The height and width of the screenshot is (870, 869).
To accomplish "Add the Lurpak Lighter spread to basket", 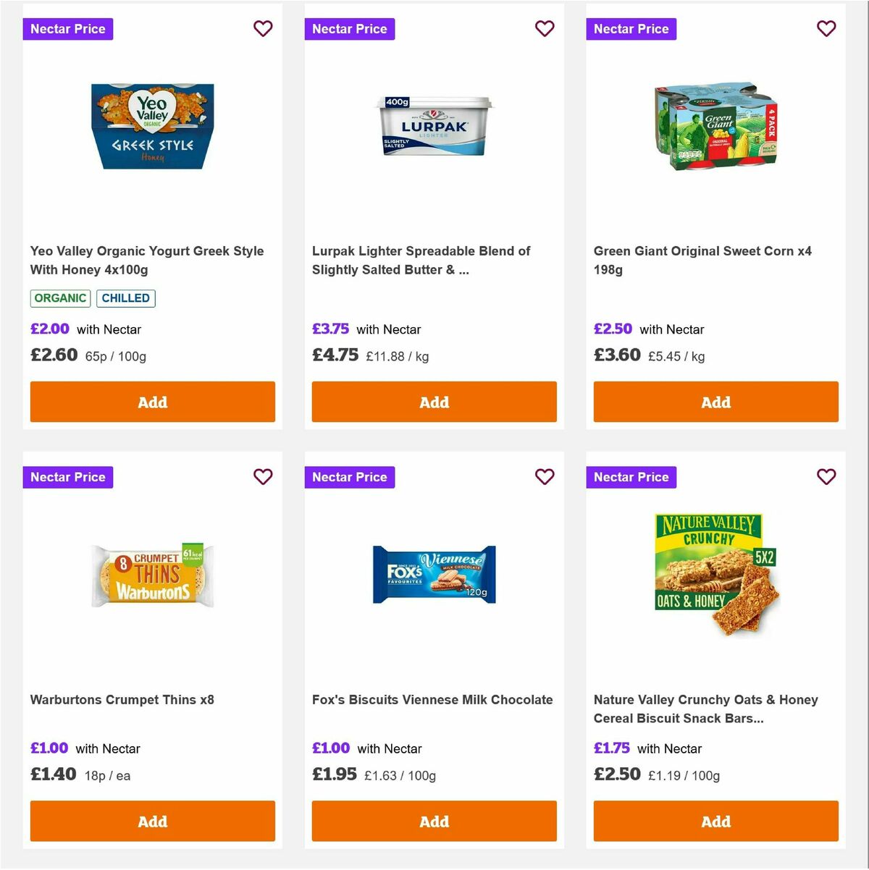I will click(x=434, y=402).
